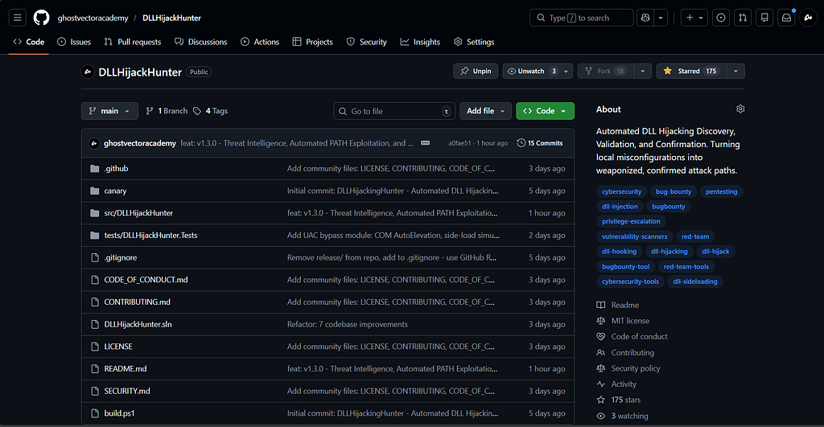Screen dimensions: 824x427
Task: Expand the Starred lists dropdown arrow
Action: click(735, 71)
